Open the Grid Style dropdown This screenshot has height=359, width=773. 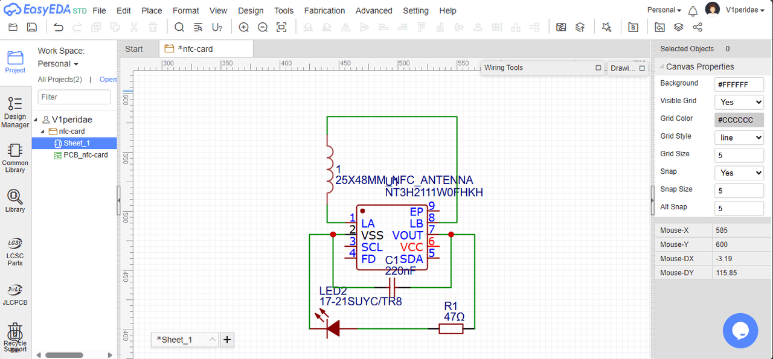point(739,138)
